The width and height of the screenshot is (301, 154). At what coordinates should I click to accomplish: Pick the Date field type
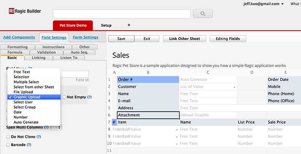(x=34, y=112)
